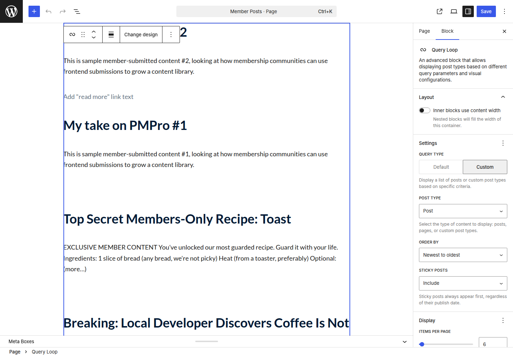Open the Post Type dropdown
This screenshot has height=356, width=513.
(x=463, y=211)
